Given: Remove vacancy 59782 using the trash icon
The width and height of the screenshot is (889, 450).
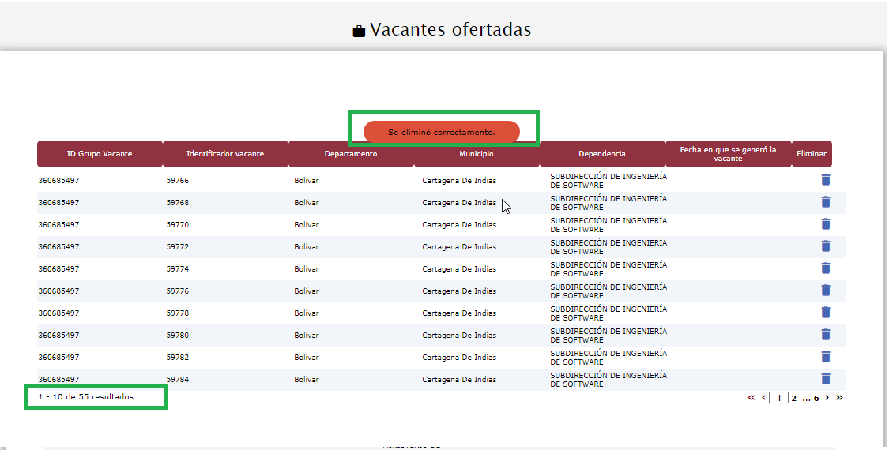Looking at the screenshot, I should tap(826, 357).
